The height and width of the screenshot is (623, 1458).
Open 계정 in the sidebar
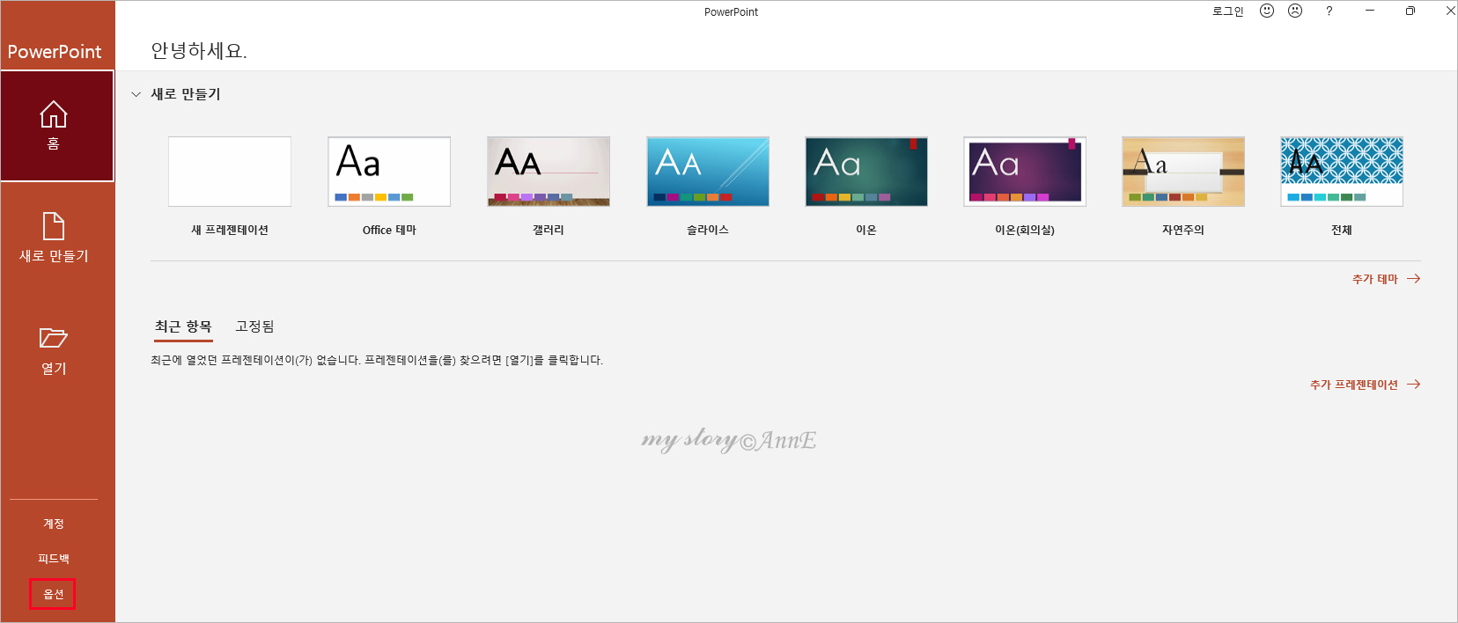pos(54,524)
